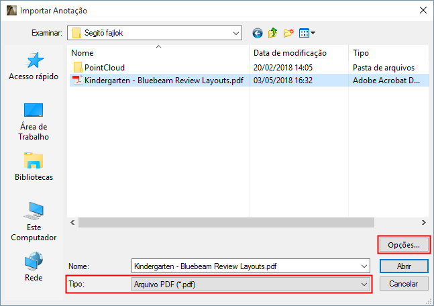The width and height of the screenshot is (434, 306).
Task: Close the Importar Anotação dialog
Action: pos(423,10)
